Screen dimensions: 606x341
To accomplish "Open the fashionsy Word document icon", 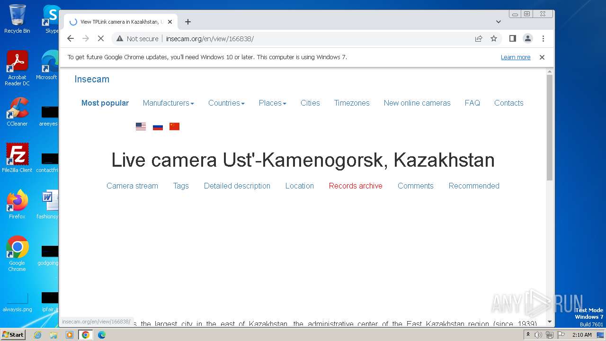I will tap(47, 204).
